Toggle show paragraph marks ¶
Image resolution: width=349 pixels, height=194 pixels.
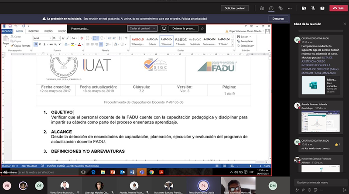point(126,38)
